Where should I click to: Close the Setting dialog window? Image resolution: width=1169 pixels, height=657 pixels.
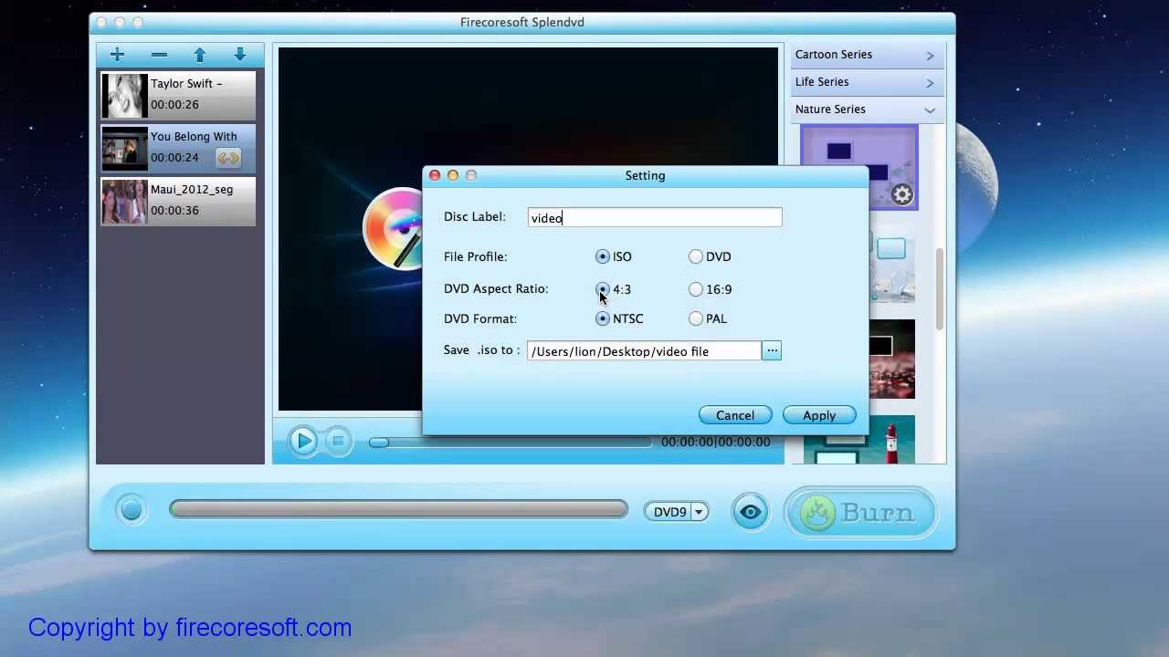[x=435, y=175]
